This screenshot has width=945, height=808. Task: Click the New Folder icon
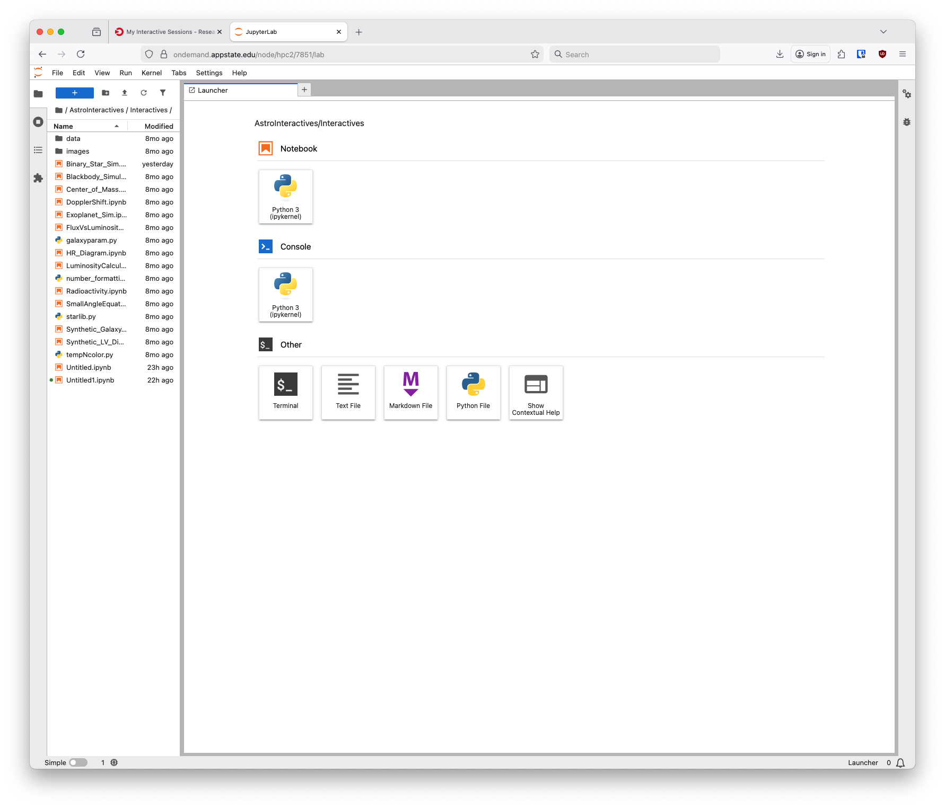point(106,93)
